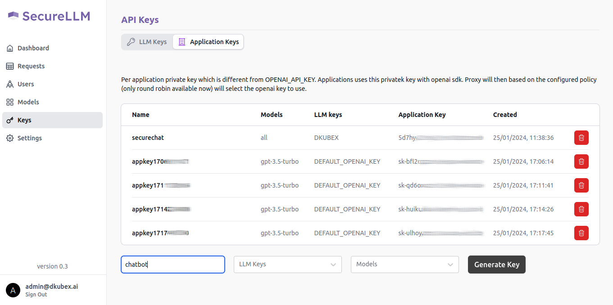The height and width of the screenshot is (305, 613).
Task: Navigate to Models in sidebar
Action: (x=28, y=102)
